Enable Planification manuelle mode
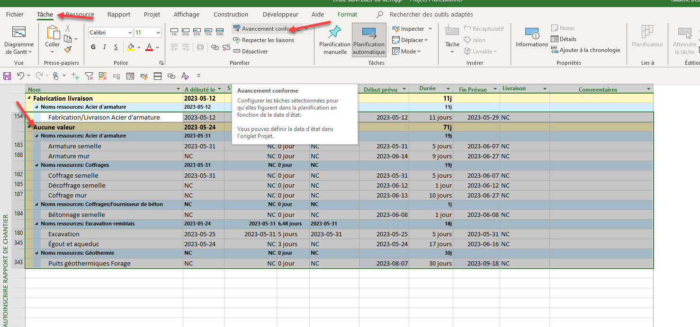This screenshot has width=700, height=327. [335, 40]
